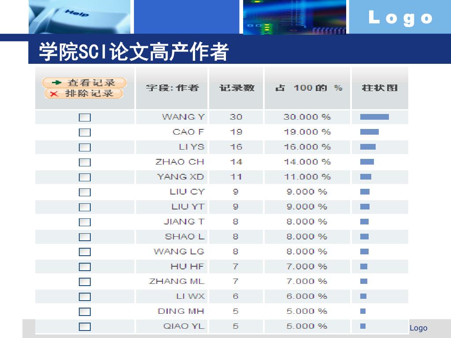Click the 30.000 % value
451x338 pixels.
coord(307,117)
